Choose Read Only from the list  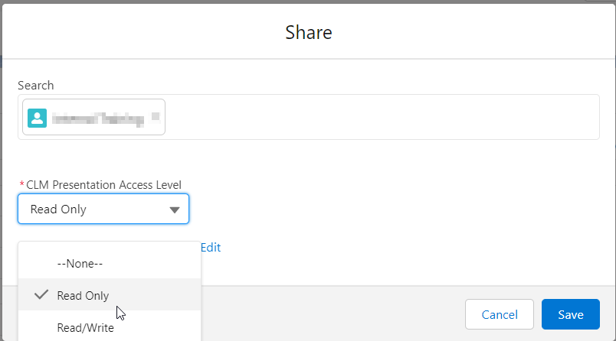coord(83,296)
